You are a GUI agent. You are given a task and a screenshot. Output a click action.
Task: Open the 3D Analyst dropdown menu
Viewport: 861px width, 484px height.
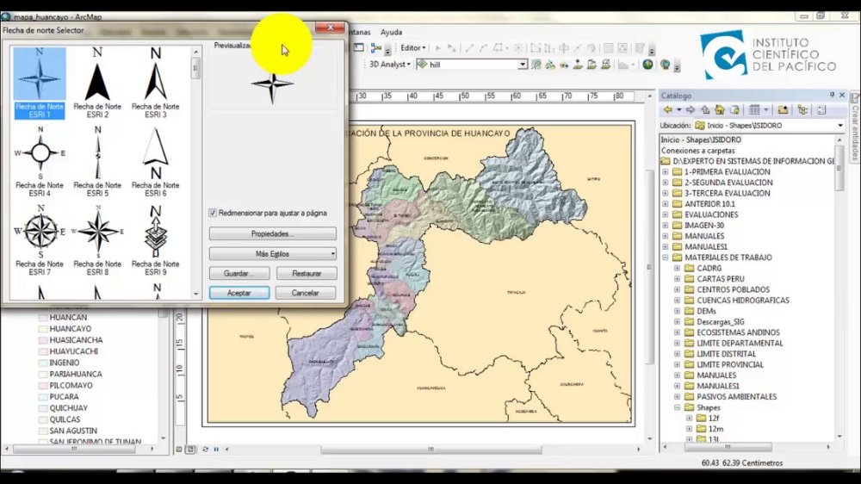[x=389, y=65]
